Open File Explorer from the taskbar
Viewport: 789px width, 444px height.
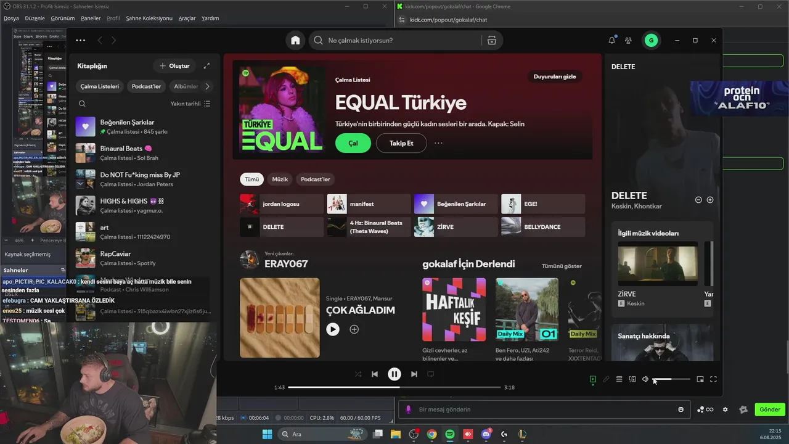pyautogui.click(x=395, y=434)
